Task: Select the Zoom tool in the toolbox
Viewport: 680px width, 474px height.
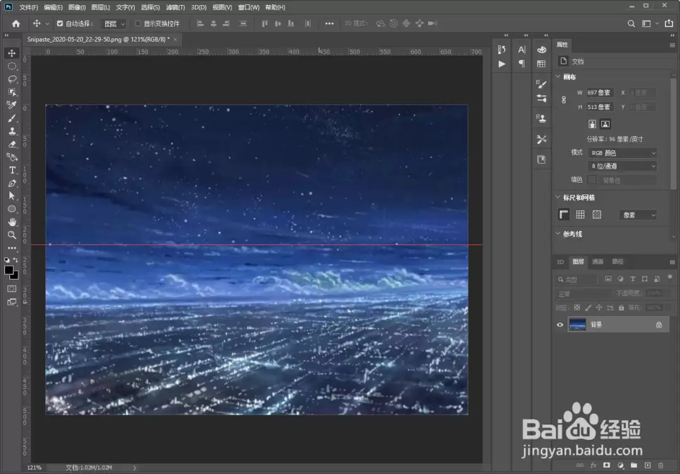Action: coord(12,235)
